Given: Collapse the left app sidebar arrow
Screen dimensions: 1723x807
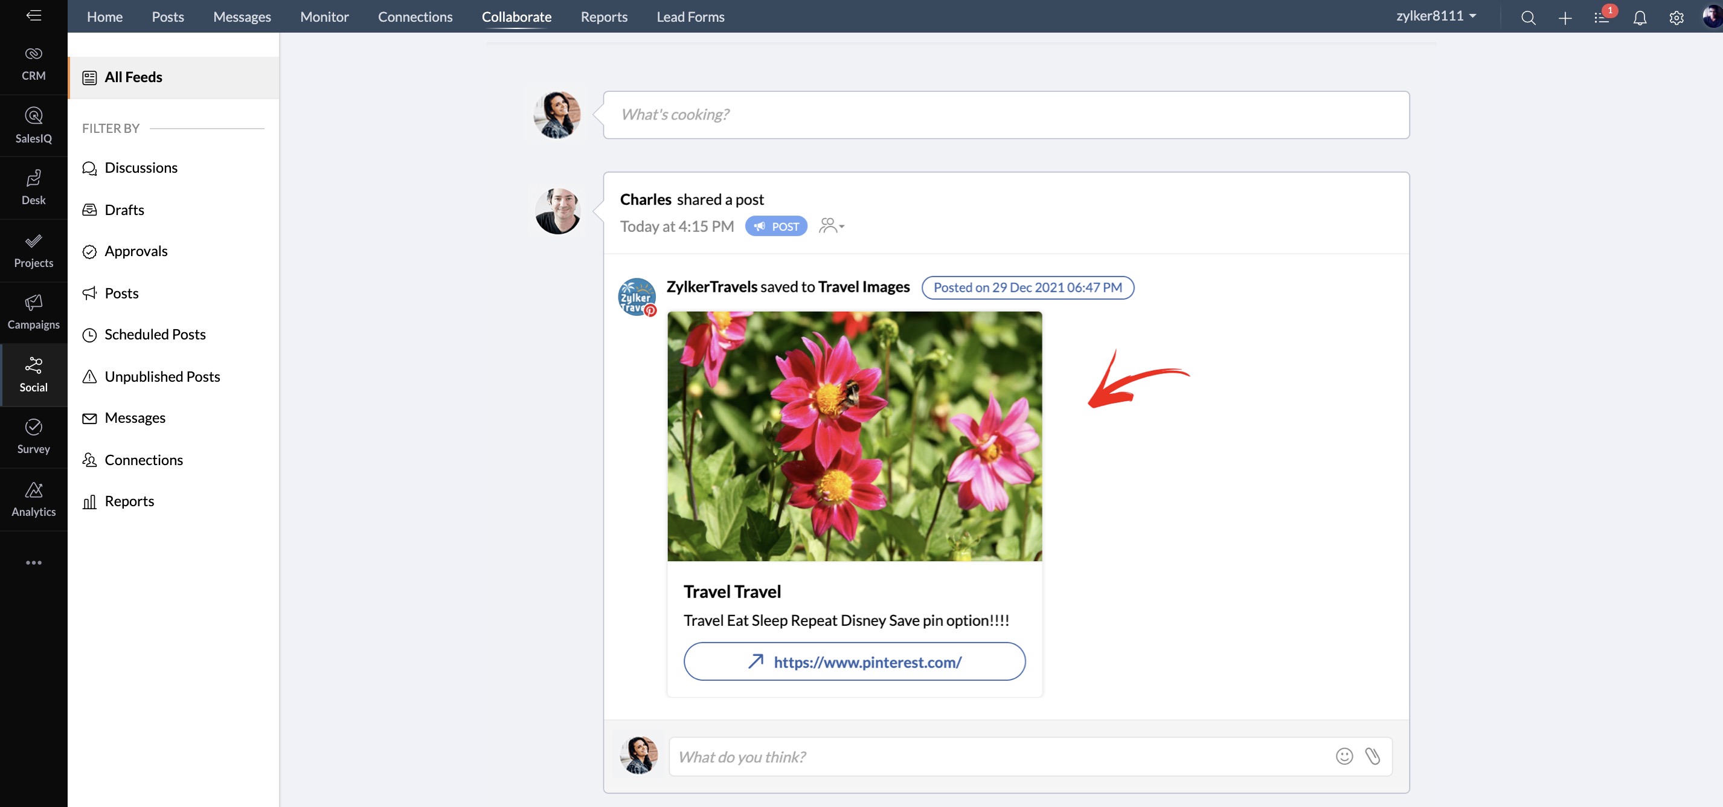Looking at the screenshot, I should pos(33,15).
